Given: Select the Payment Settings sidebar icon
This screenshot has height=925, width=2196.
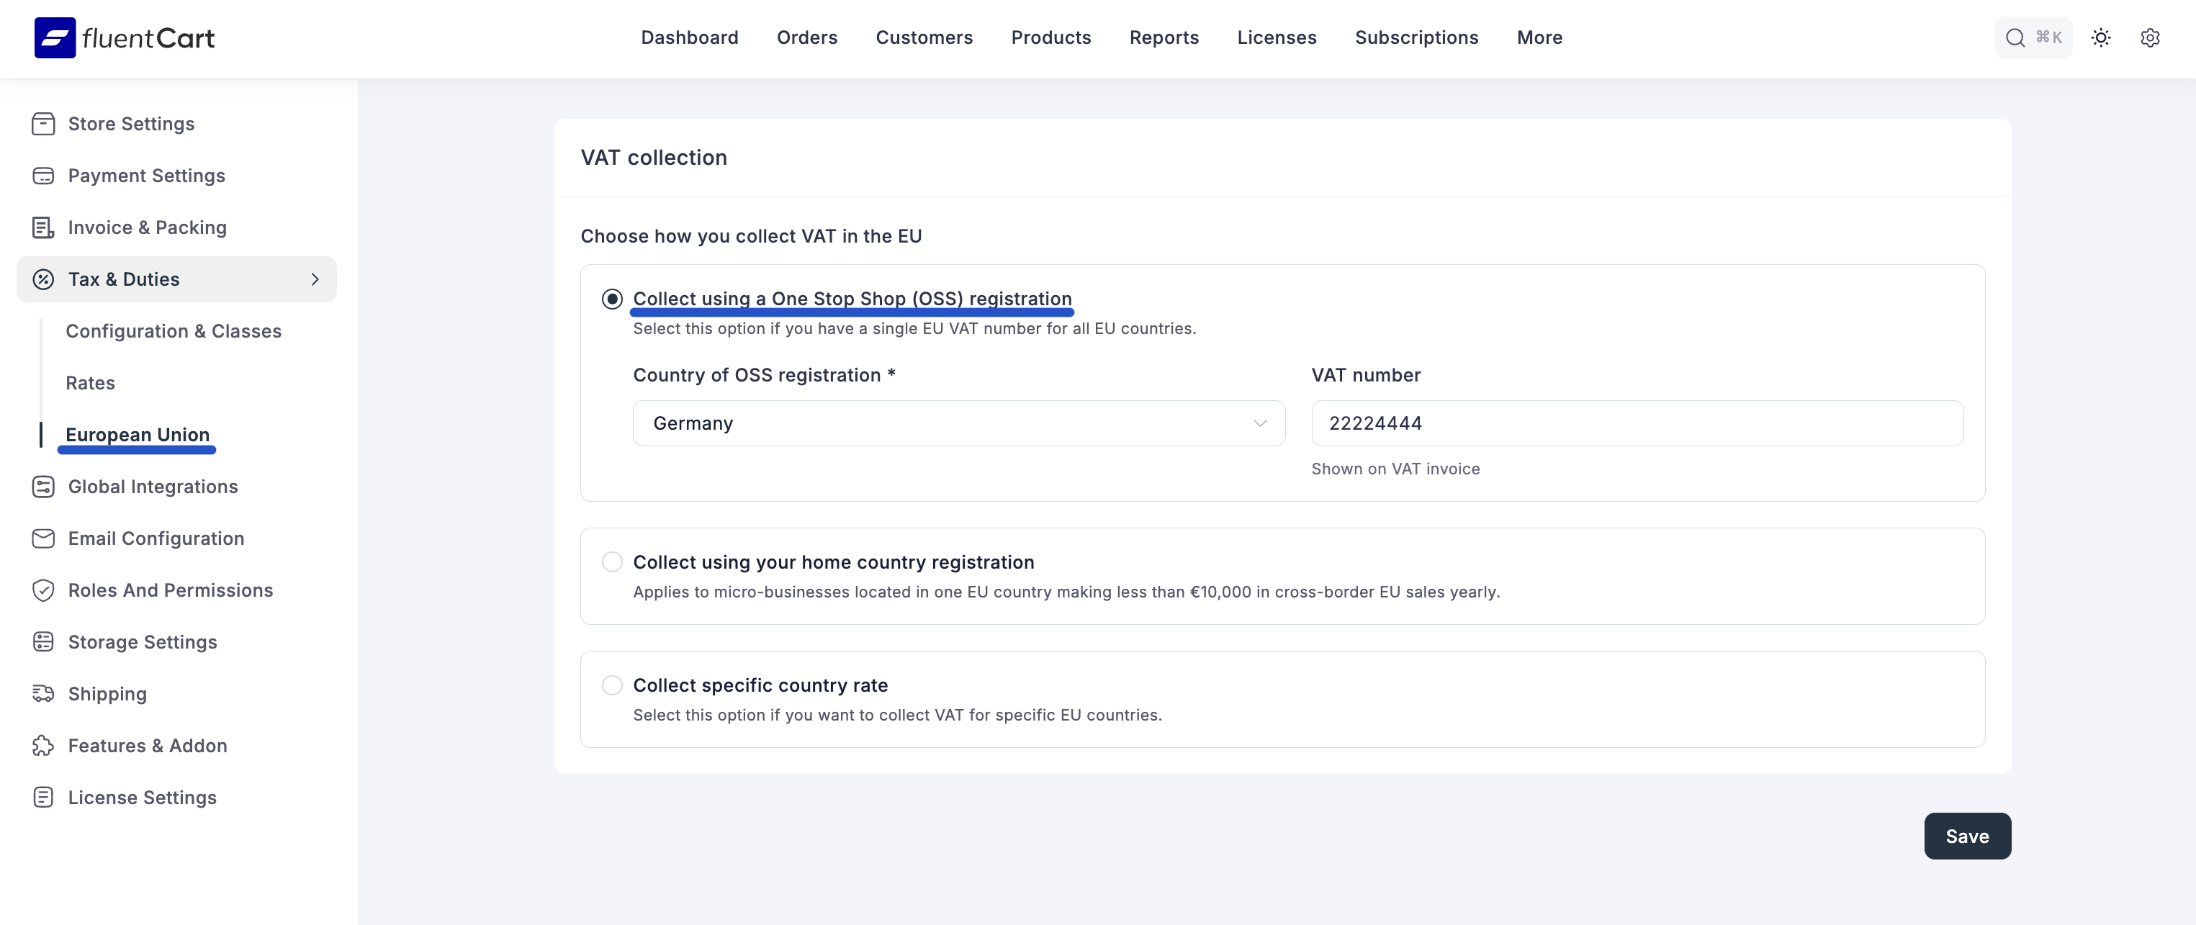Looking at the screenshot, I should tap(45, 176).
